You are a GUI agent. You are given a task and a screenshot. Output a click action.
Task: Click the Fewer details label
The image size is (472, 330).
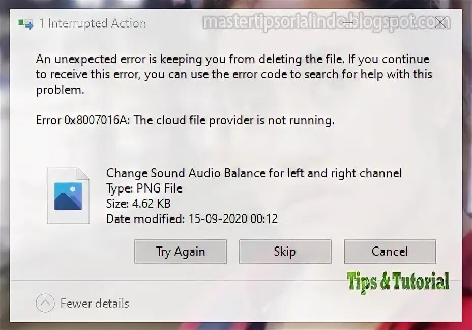(95, 303)
